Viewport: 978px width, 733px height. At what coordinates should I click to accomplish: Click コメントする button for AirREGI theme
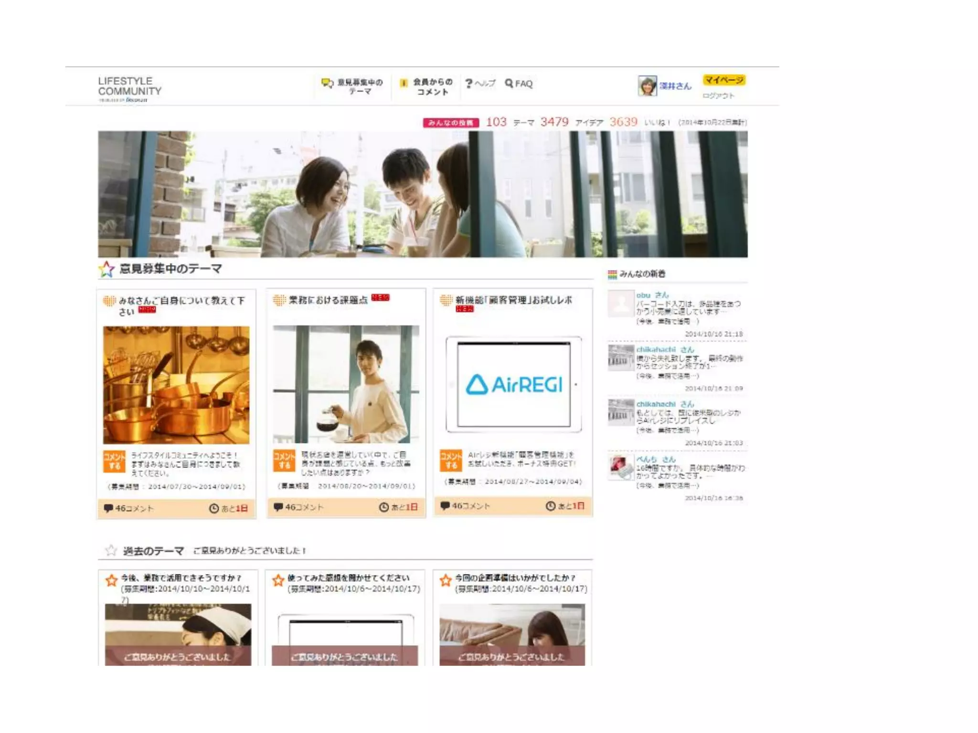451,460
